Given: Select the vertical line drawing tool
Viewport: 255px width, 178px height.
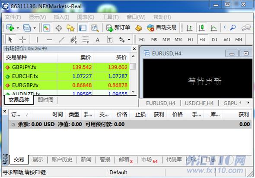Looking at the screenshot, I should click(37, 40).
